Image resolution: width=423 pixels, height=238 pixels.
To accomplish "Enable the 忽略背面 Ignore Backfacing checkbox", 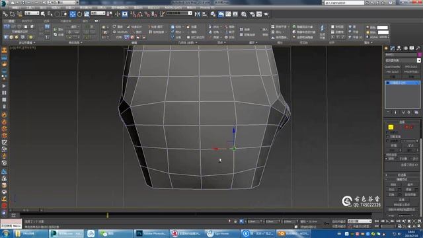I will 388,137.
